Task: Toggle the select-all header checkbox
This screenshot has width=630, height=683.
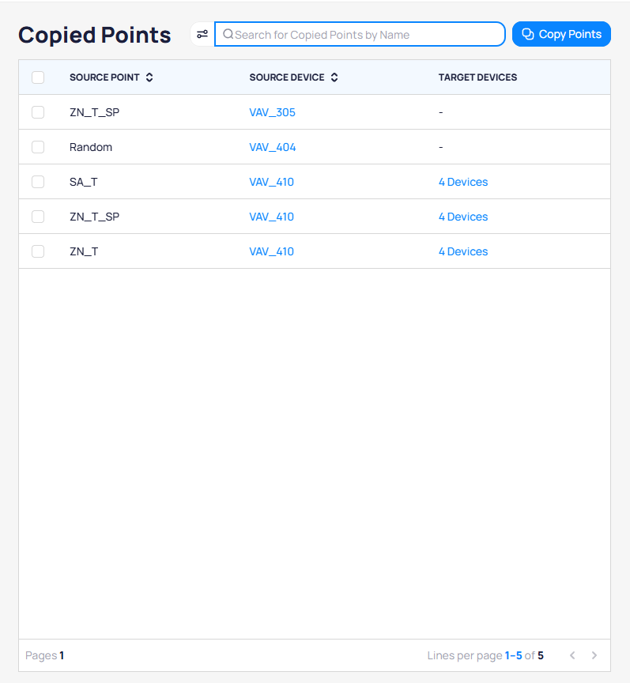Action: click(x=38, y=77)
